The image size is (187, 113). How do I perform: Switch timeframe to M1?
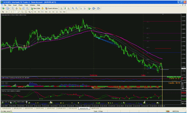(35, 12)
